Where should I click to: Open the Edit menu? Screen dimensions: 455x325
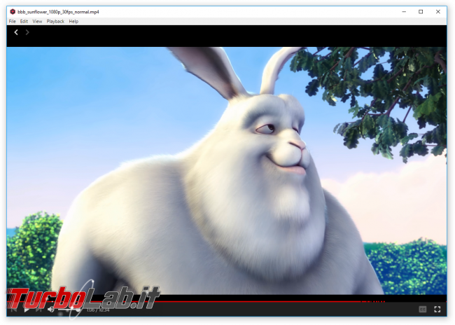[24, 21]
